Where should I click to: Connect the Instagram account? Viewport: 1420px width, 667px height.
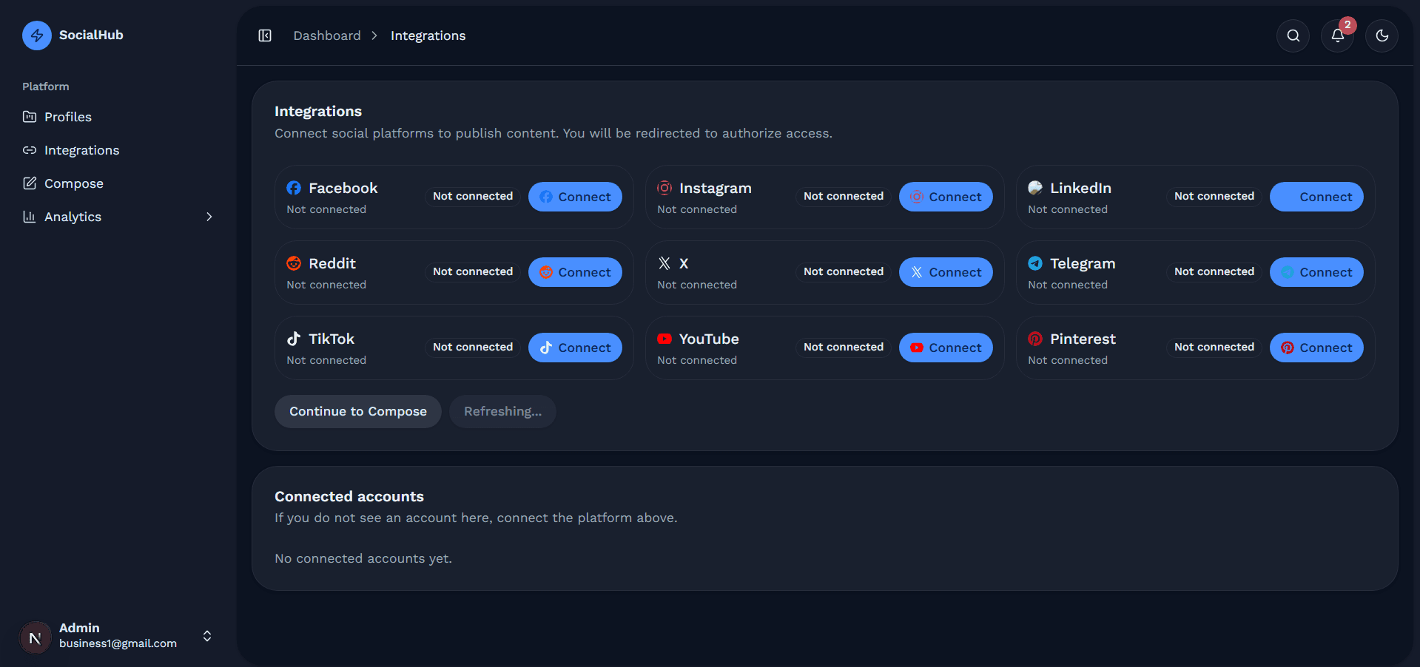coord(946,197)
